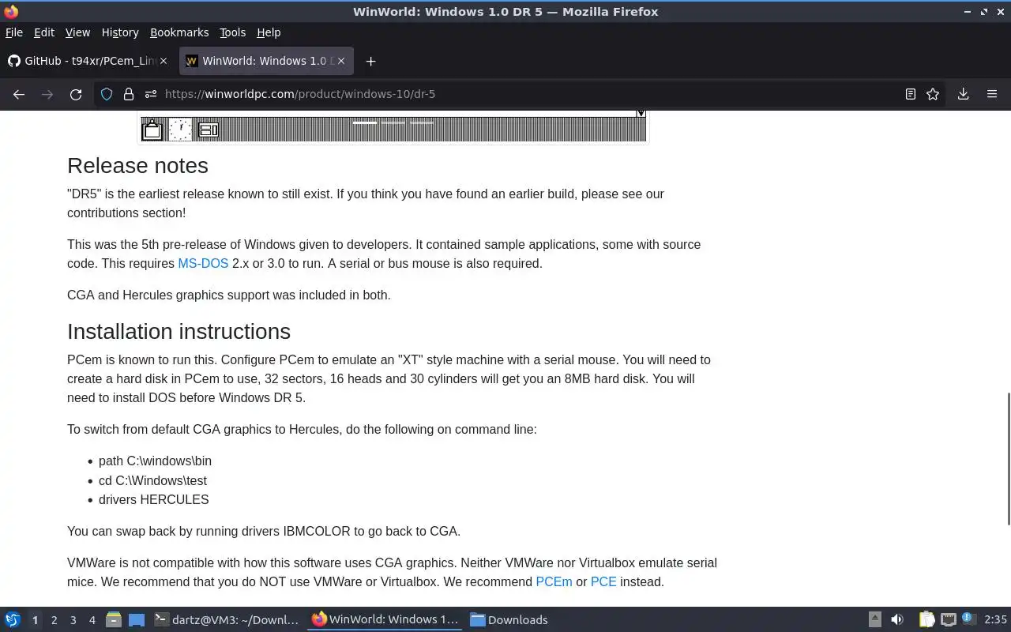
Task: Go back to previous page
Action: coord(19,94)
